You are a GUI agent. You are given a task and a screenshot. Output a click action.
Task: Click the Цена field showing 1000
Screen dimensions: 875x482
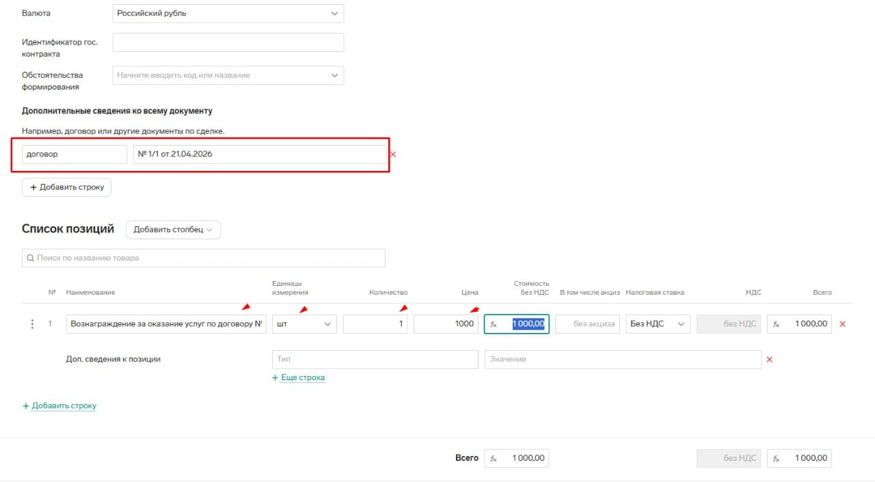point(446,324)
